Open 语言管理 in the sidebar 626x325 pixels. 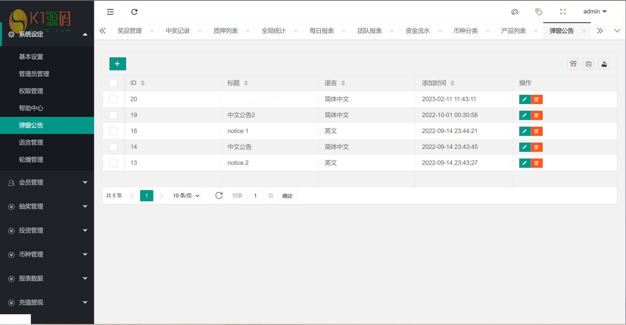(x=31, y=142)
